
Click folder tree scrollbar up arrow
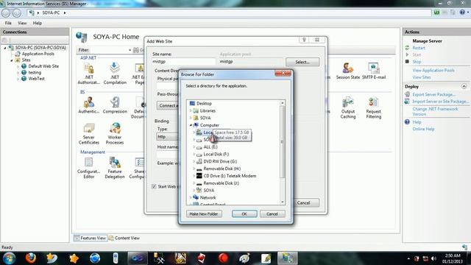point(283,103)
